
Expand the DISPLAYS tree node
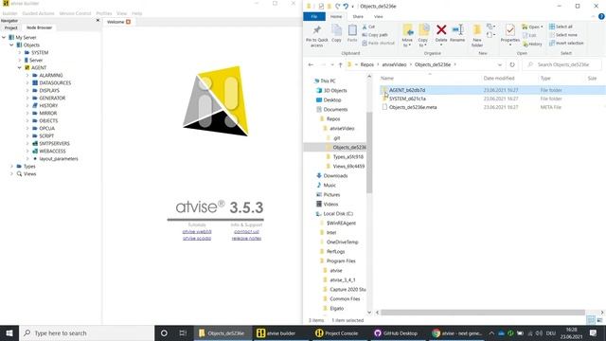tap(27, 91)
